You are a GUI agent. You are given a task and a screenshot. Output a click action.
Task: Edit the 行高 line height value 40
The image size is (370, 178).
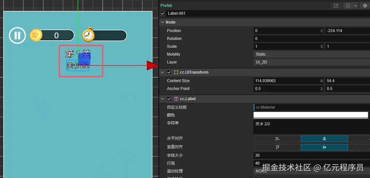312,163
